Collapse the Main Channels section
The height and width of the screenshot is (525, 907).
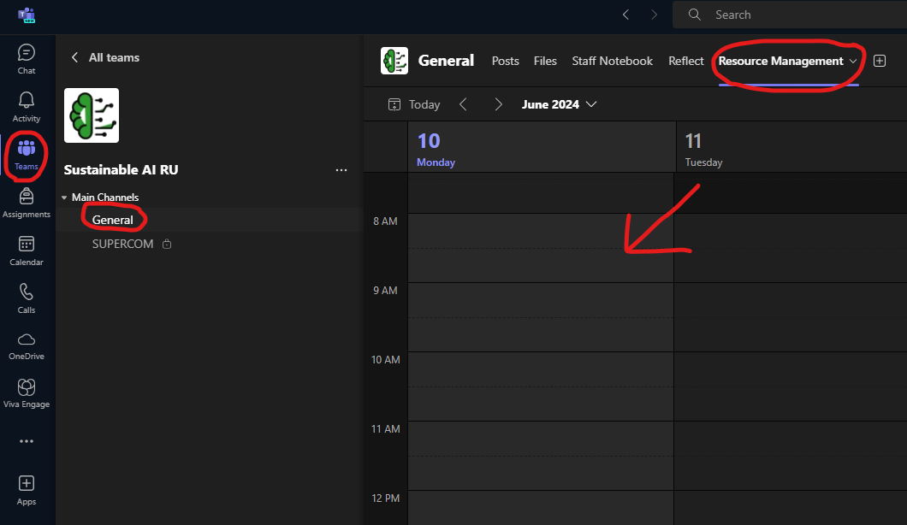(64, 198)
